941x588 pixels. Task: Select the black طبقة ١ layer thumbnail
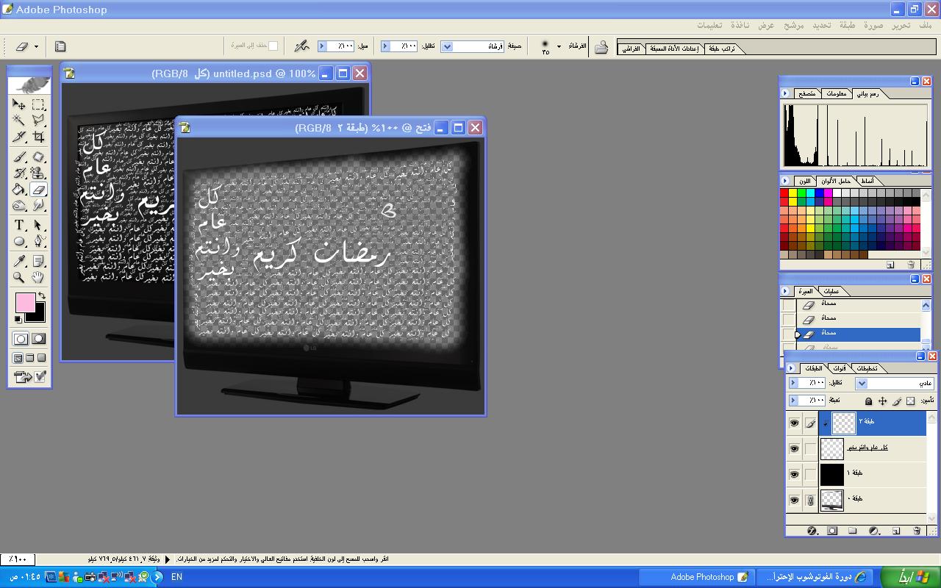(831, 474)
